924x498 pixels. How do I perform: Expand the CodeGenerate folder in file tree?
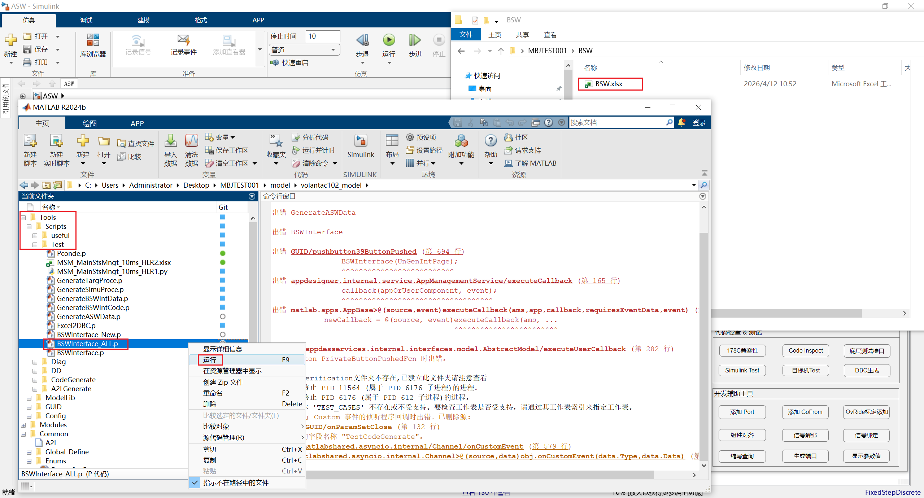35,380
